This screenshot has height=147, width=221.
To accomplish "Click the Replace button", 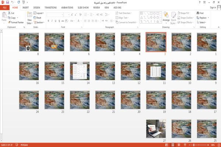I will point(203,18).
